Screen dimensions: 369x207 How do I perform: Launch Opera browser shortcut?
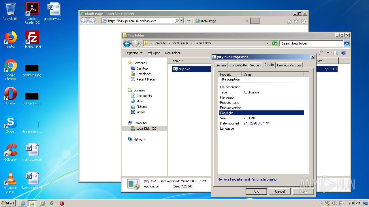tap(10, 96)
